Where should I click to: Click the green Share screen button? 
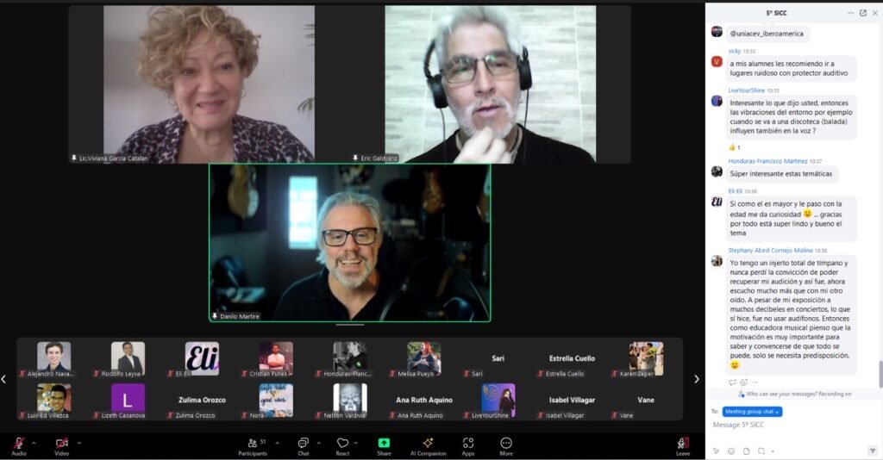click(384, 446)
